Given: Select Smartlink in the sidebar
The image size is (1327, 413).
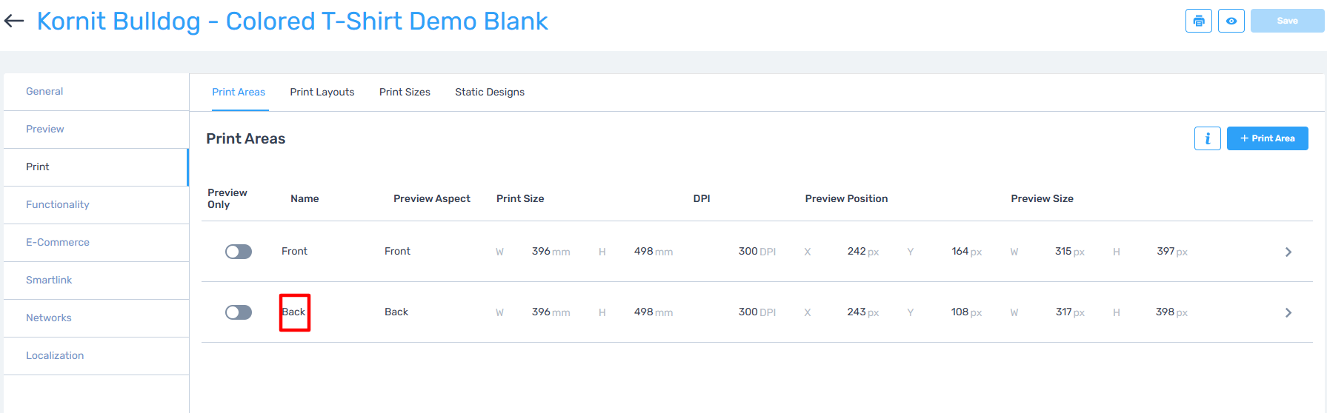Looking at the screenshot, I should coord(49,281).
